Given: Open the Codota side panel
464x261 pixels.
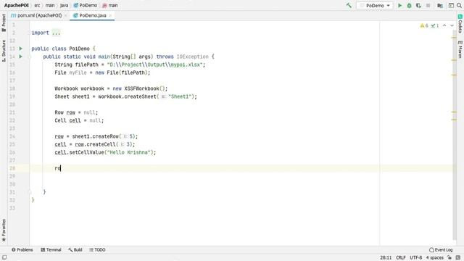Looking at the screenshot, I should (x=460, y=24).
